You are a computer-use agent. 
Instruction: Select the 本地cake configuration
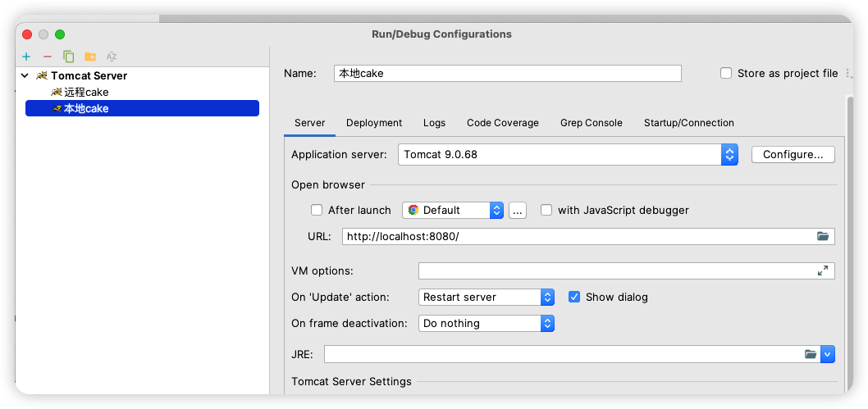pyautogui.click(x=142, y=108)
